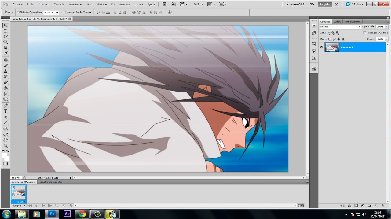This screenshot has width=391, height=219.
Task: Select the Pen tool
Action: (5, 106)
